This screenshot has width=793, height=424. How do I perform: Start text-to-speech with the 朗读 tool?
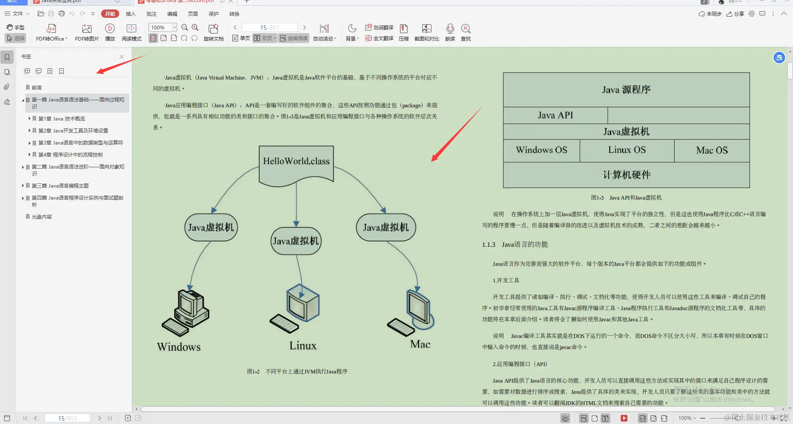click(x=450, y=32)
